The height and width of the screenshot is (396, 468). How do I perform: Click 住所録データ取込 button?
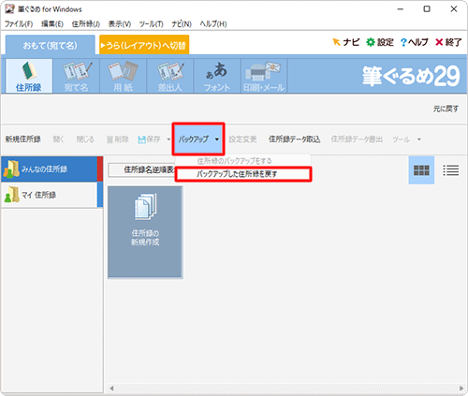coord(294,139)
